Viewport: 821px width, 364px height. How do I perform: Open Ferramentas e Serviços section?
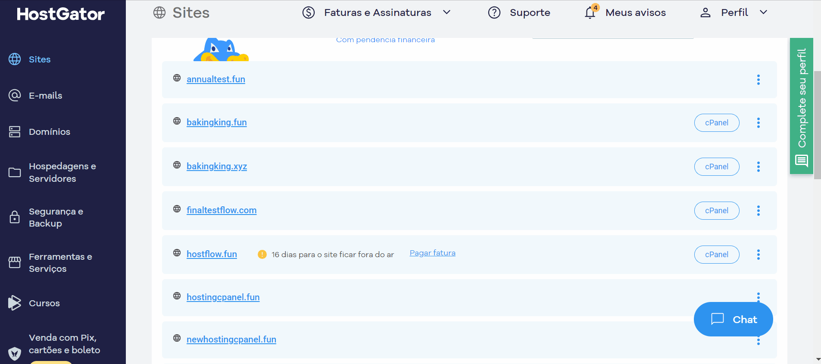60,263
